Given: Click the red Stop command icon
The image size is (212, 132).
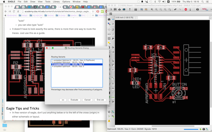Looking at the screenshot, I should click(x=186, y=10).
